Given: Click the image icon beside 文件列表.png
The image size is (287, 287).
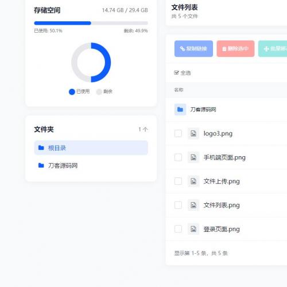Looking at the screenshot, I should click(x=193, y=205).
